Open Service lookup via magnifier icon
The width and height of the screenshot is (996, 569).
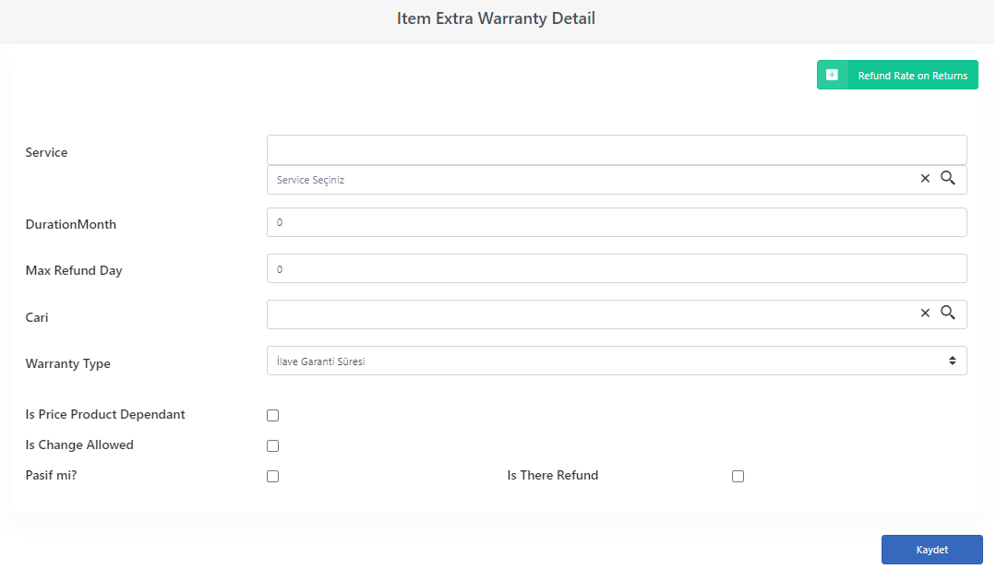tap(948, 178)
